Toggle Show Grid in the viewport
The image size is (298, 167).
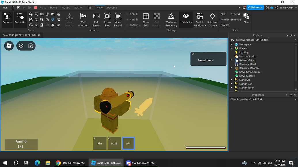(x=146, y=19)
